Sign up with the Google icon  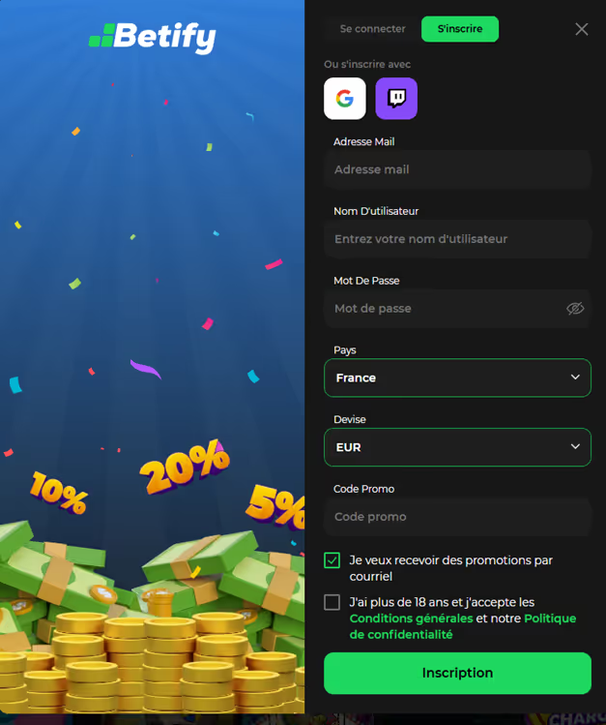pyautogui.click(x=345, y=99)
